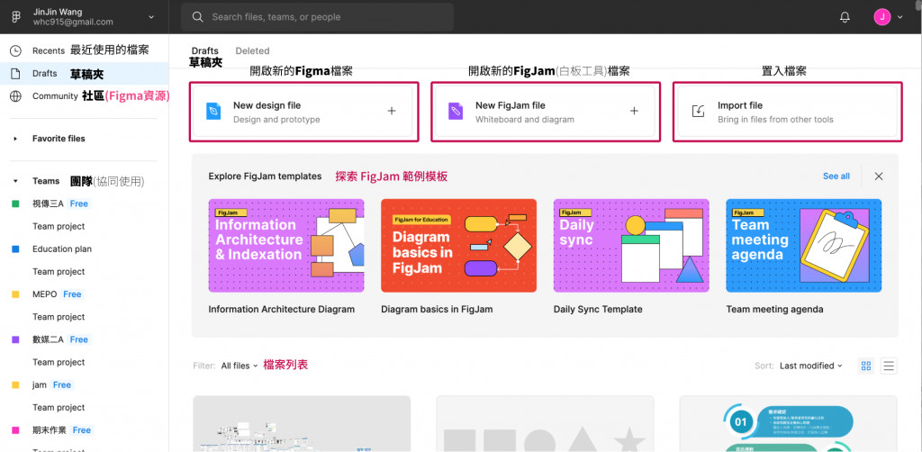Click the purple New FigJam file icon
Viewport: 922px width, 452px height.
456,112
